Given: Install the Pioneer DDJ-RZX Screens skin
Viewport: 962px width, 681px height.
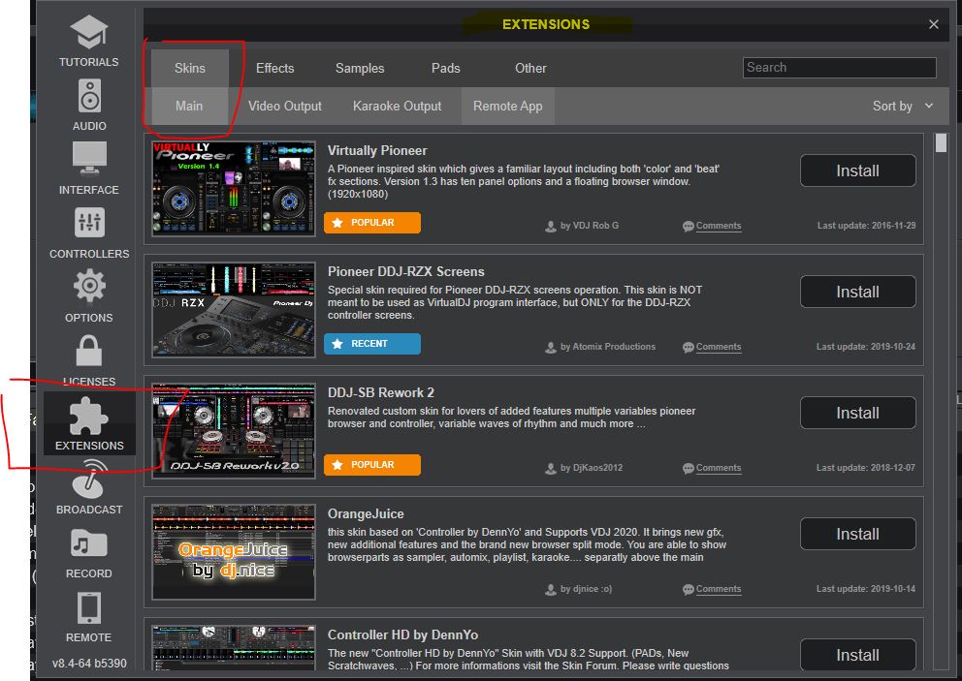Looking at the screenshot, I should tap(857, 292).
